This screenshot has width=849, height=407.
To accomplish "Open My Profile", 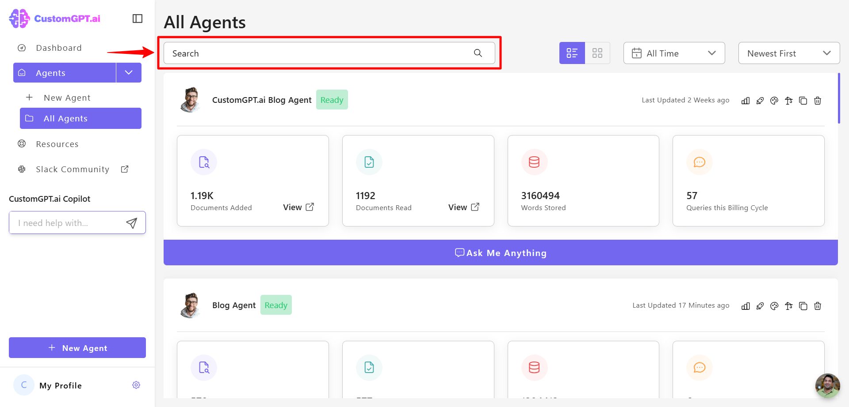I will [x=61, y=385].
